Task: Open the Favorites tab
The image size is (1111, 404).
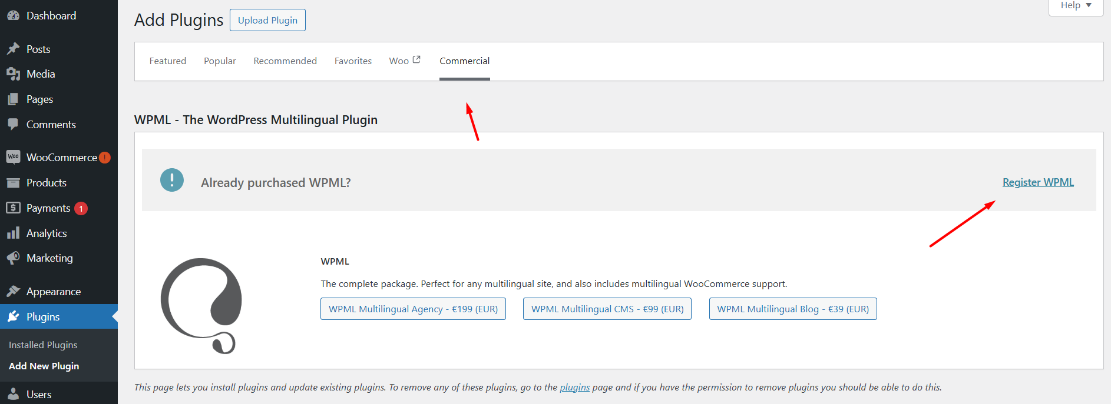Action: click(x=353, y=61)
